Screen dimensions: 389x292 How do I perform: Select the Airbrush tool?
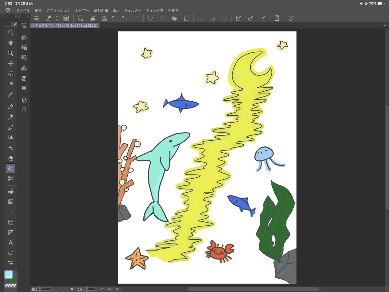tap(11, 137)
